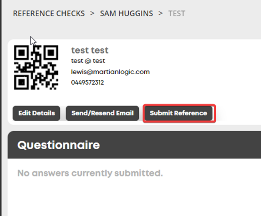Send or resend the reference email

[102, 113]
